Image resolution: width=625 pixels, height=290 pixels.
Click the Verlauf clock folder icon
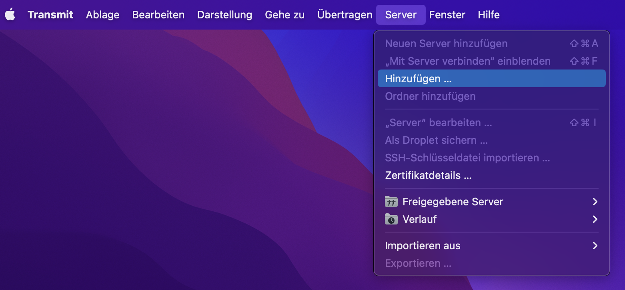point(391,219)
